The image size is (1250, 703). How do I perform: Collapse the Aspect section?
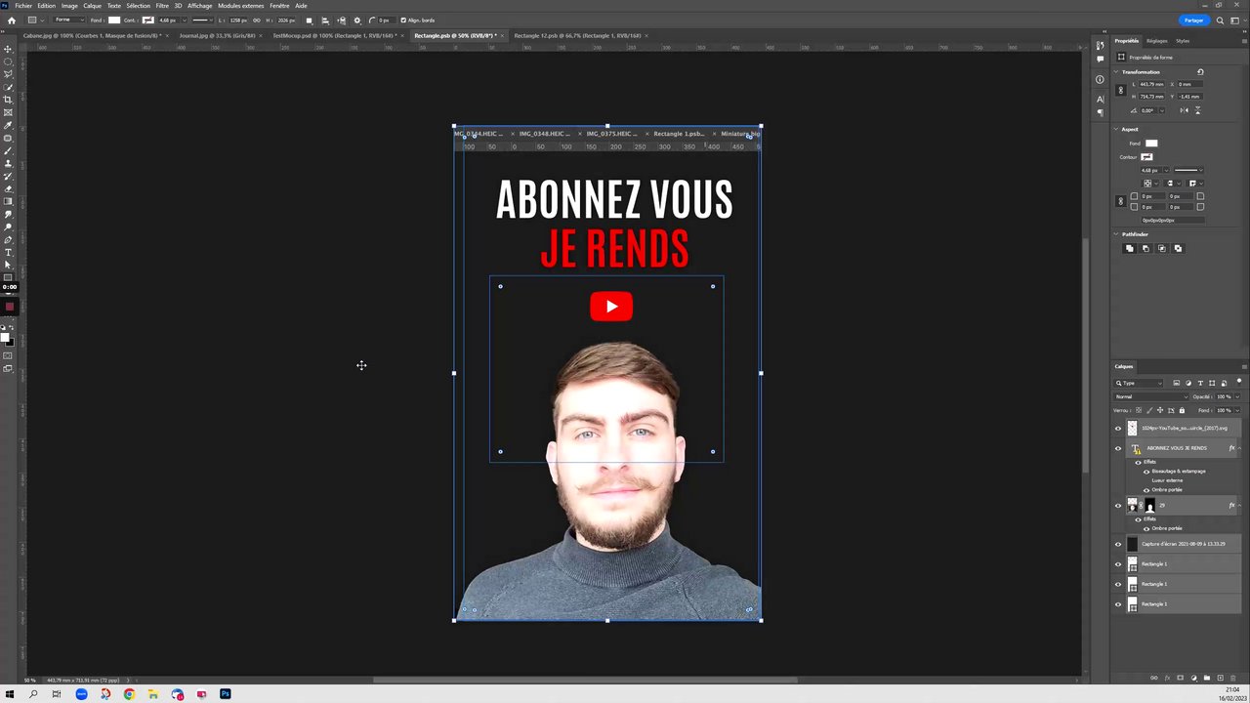click(x=1116, y=129)
